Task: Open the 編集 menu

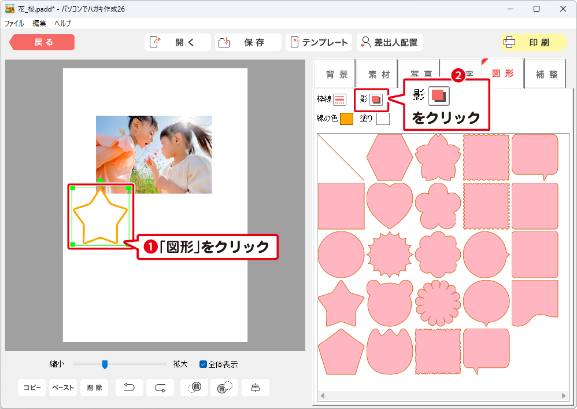Action: coord(39,23)
